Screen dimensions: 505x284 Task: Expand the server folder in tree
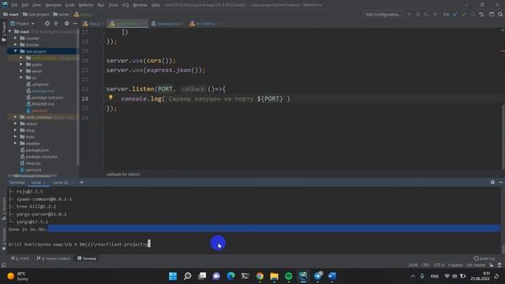21,71
